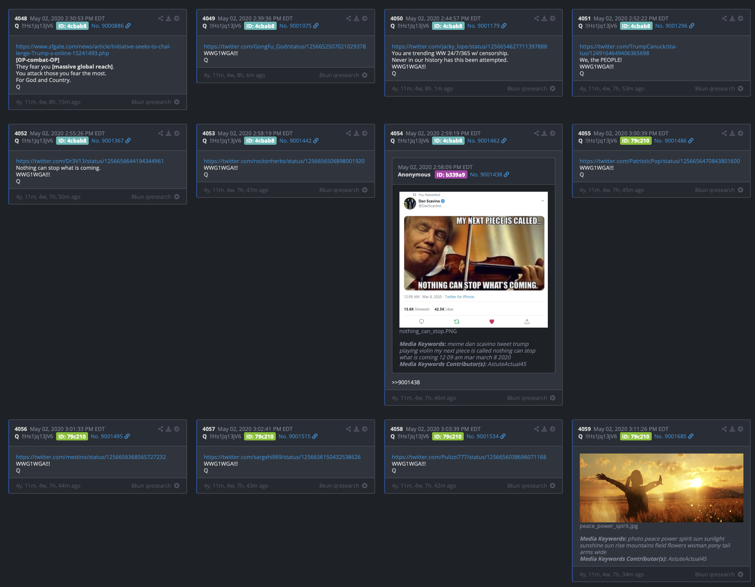Click the >>9001438 reply reference
Image resolution: width=755 pixels, height=587 pixels.
point(406,382)
